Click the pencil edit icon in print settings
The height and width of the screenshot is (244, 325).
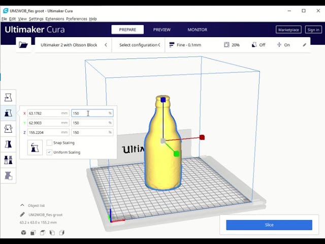click(x=304, y=45)
